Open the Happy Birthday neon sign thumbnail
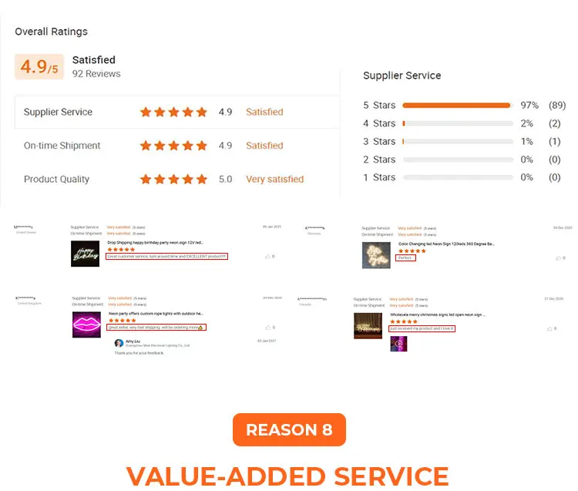Viewport: 578px width, 491px height. pyautogui.click(x=85, y=254)
